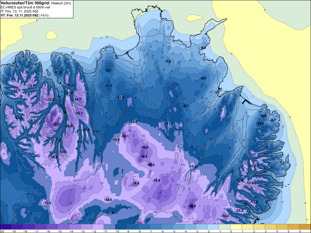
Task: Click the -12.9 temperature label
Action: click(239, 180)
